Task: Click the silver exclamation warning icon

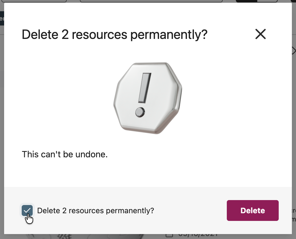Action: [148, 98]
